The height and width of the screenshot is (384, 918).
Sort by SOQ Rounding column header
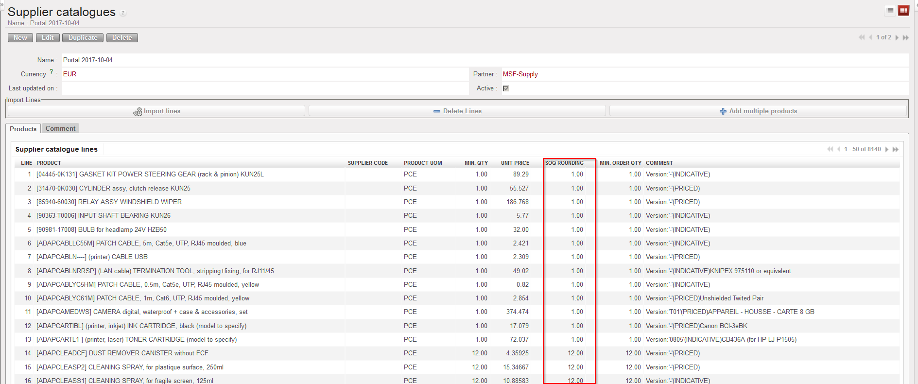[x=564, y=163]
